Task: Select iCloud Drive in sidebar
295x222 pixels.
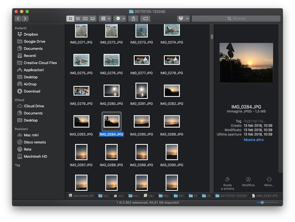Action: click(x=34, y=106)
